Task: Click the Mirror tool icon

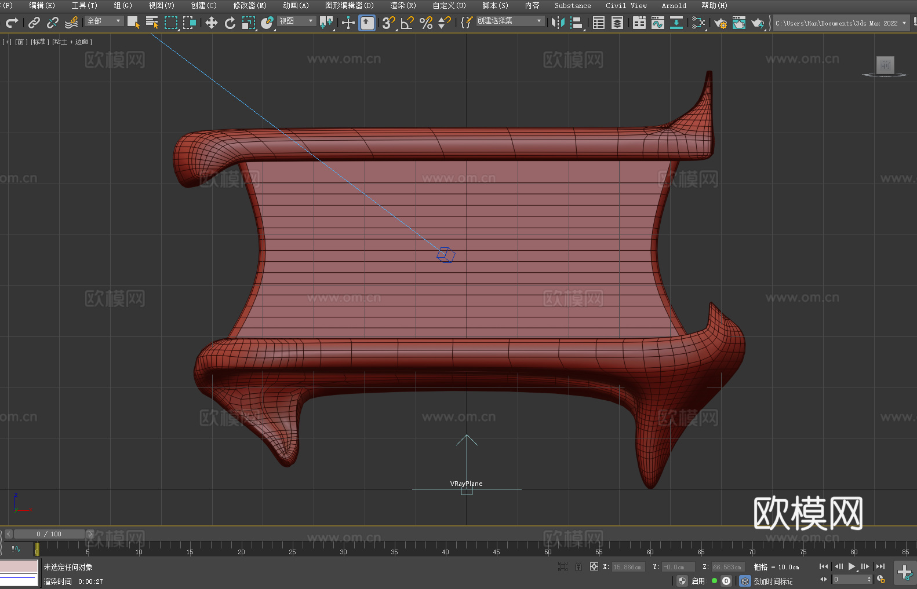Action: point(558,23)
